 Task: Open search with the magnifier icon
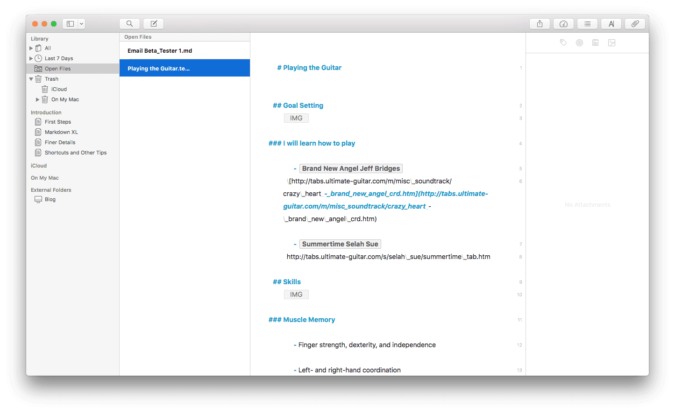(x=129, y=23)
